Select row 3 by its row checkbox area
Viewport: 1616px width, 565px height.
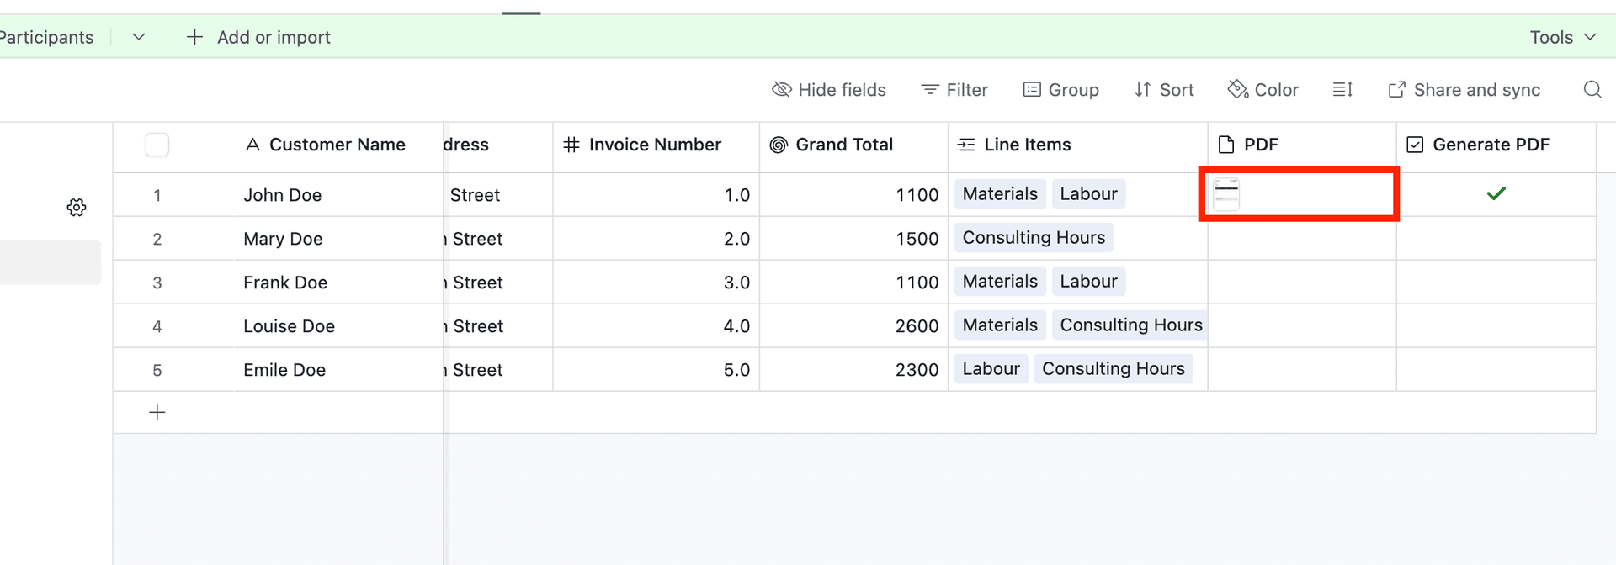click(157, 282)
